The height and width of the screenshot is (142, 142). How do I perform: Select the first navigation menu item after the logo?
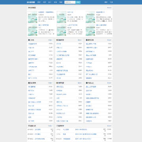[39, 2]
